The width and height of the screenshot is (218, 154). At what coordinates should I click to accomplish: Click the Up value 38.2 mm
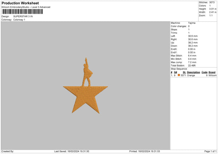click(193, 42)
